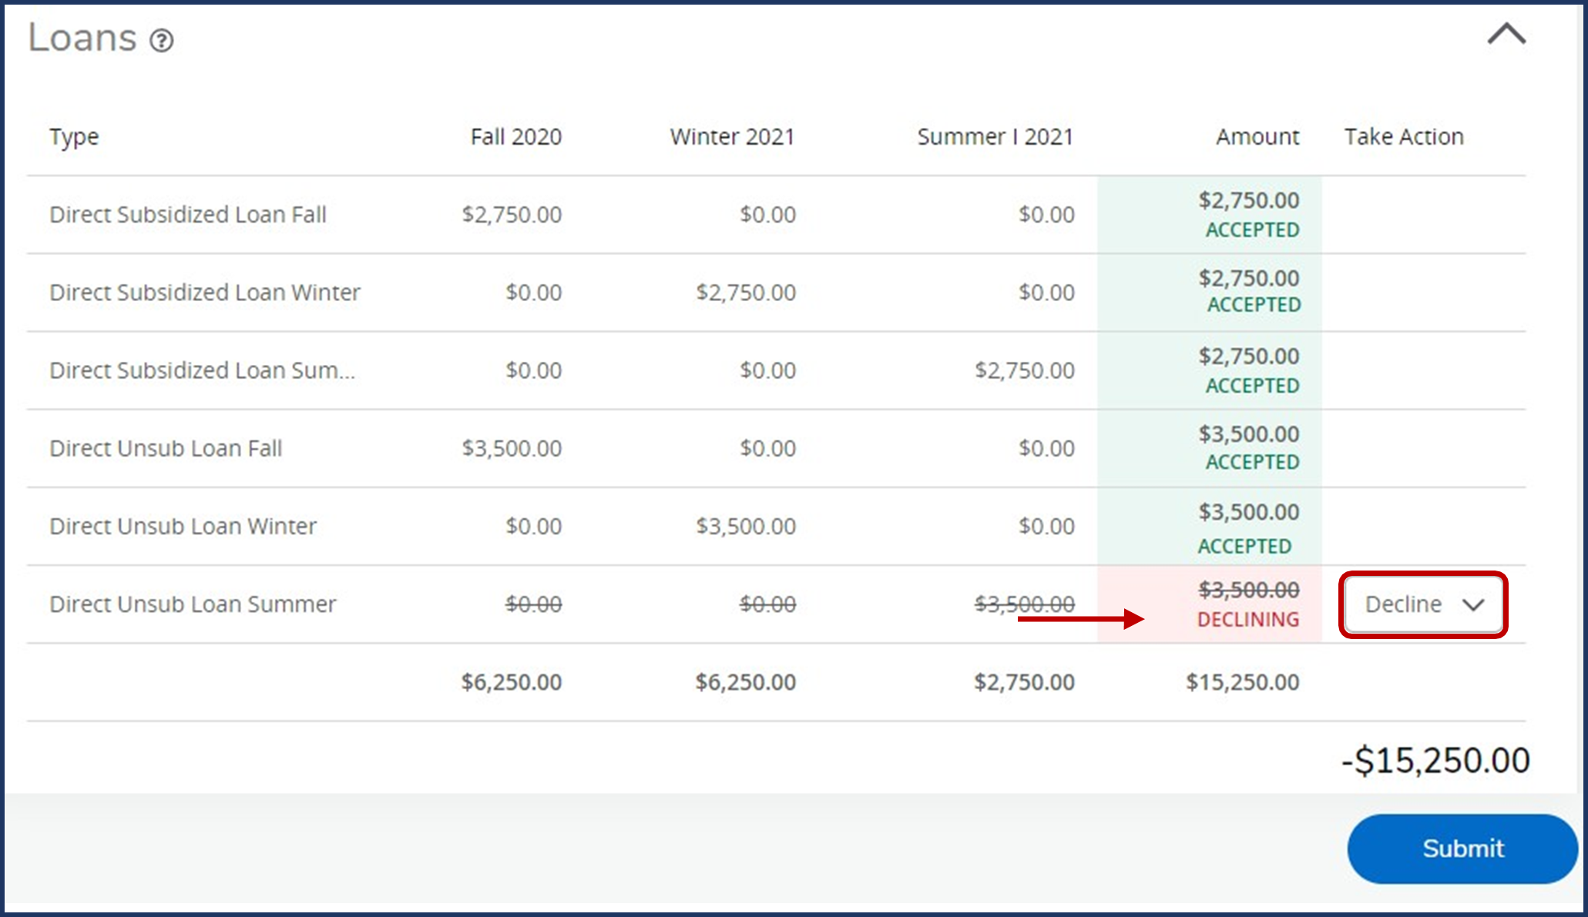This screenshot has height=917, width=1588.
Task: Select the Direct Unsub Loan Winter row
Action: click(x=183, y=526)
